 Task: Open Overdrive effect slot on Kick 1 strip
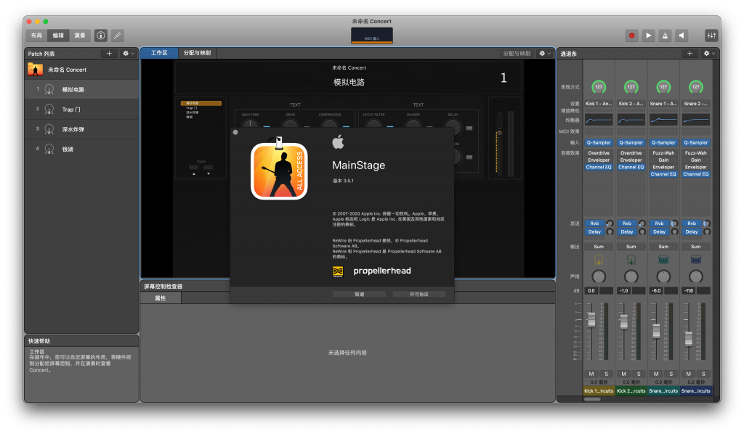[x=599, y=153]
